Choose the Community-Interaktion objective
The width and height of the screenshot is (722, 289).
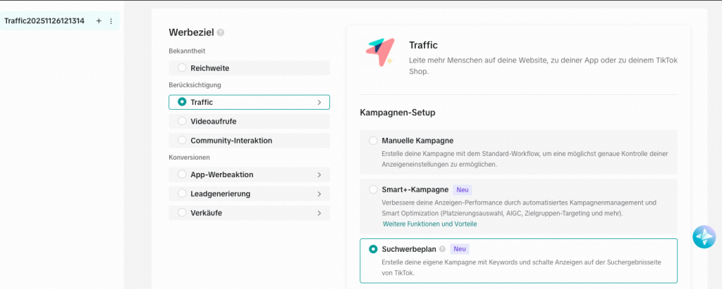(183, 140)
